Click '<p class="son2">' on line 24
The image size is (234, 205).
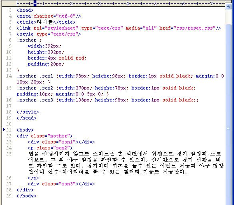click(x=50, y=148)
